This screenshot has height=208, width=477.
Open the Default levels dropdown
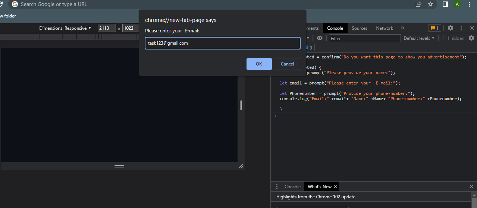(419, 38)
